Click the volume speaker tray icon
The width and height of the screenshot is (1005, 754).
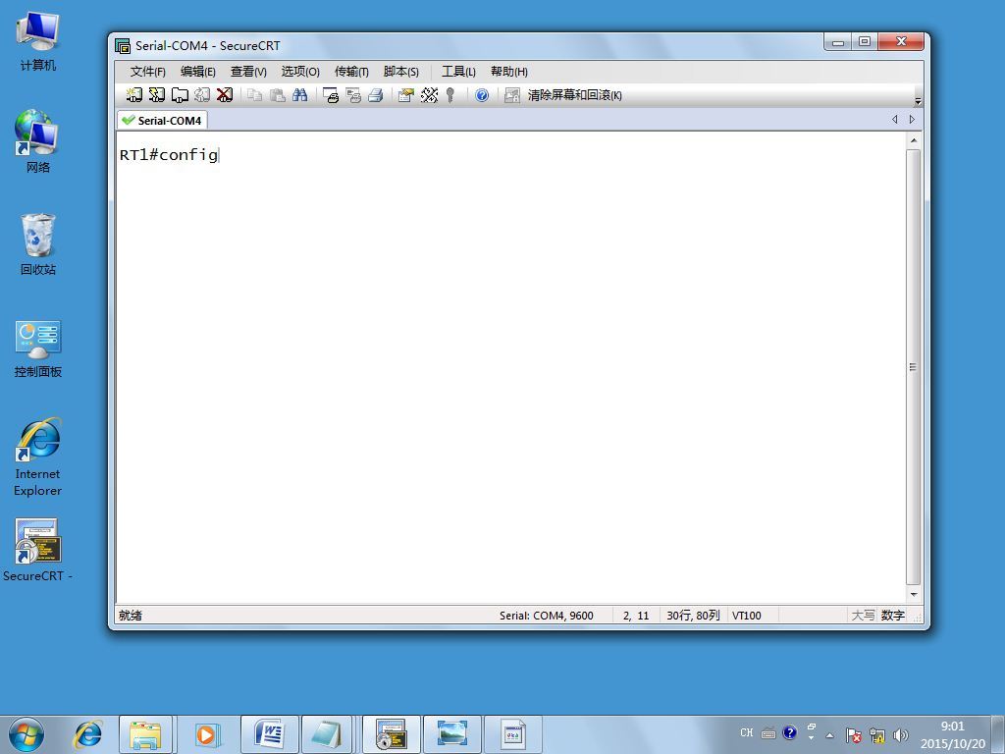(901, 735)
